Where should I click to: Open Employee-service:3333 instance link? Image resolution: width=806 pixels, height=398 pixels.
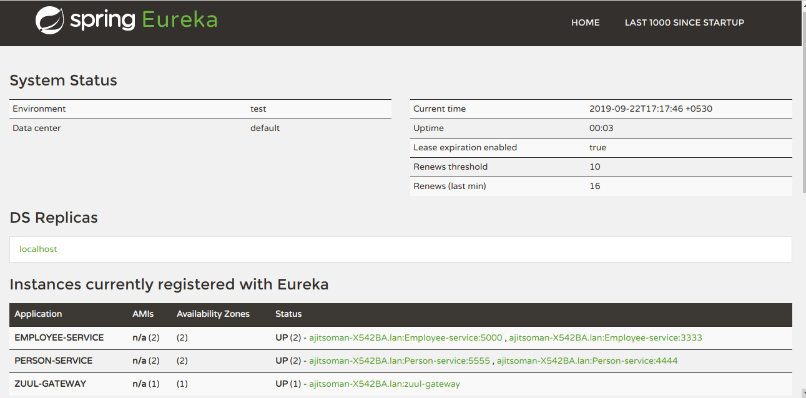pyautogui.click(x=606, y=337)
